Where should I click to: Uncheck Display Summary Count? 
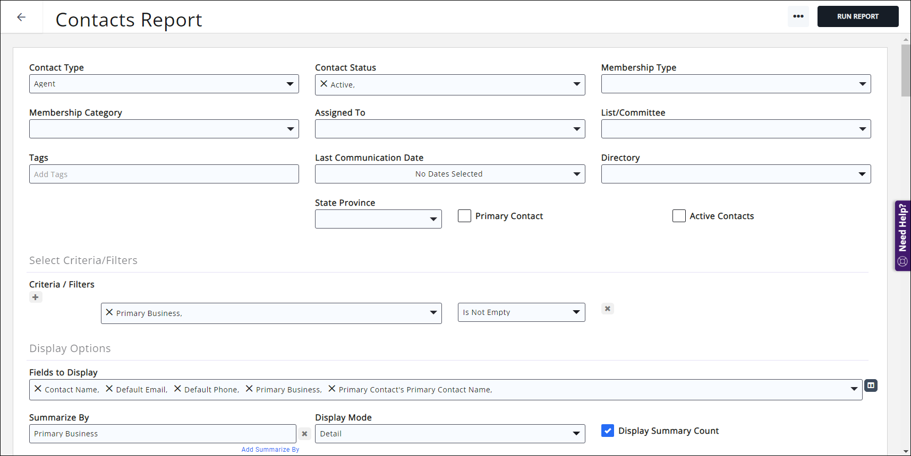(608, 431)
